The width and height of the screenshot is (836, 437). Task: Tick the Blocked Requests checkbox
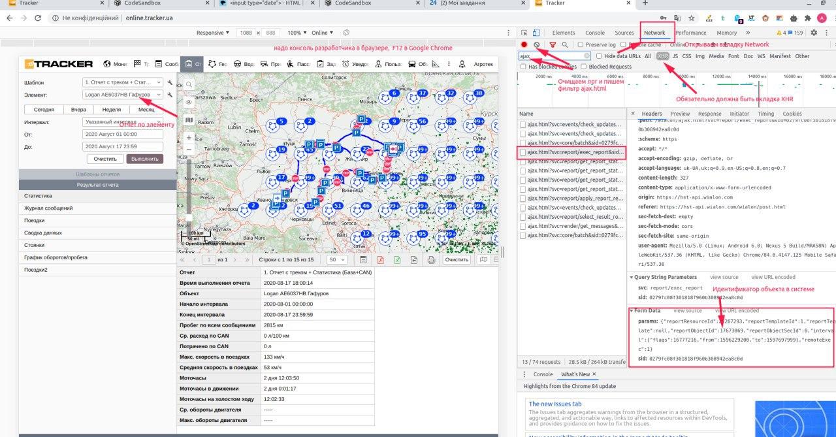click(584, 67)
